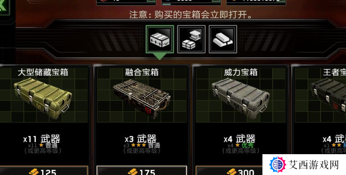Viewport: 346px width, 175px height.
Task: Click the 威力宝箱 title text
Action: (x=241, y=72)
